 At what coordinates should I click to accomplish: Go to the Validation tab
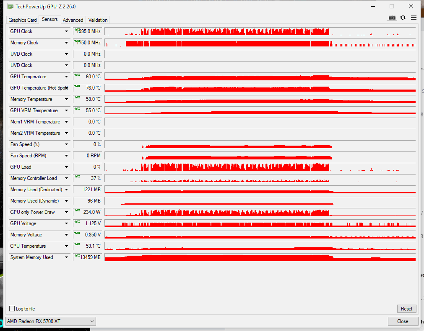(x=98, y=20)
